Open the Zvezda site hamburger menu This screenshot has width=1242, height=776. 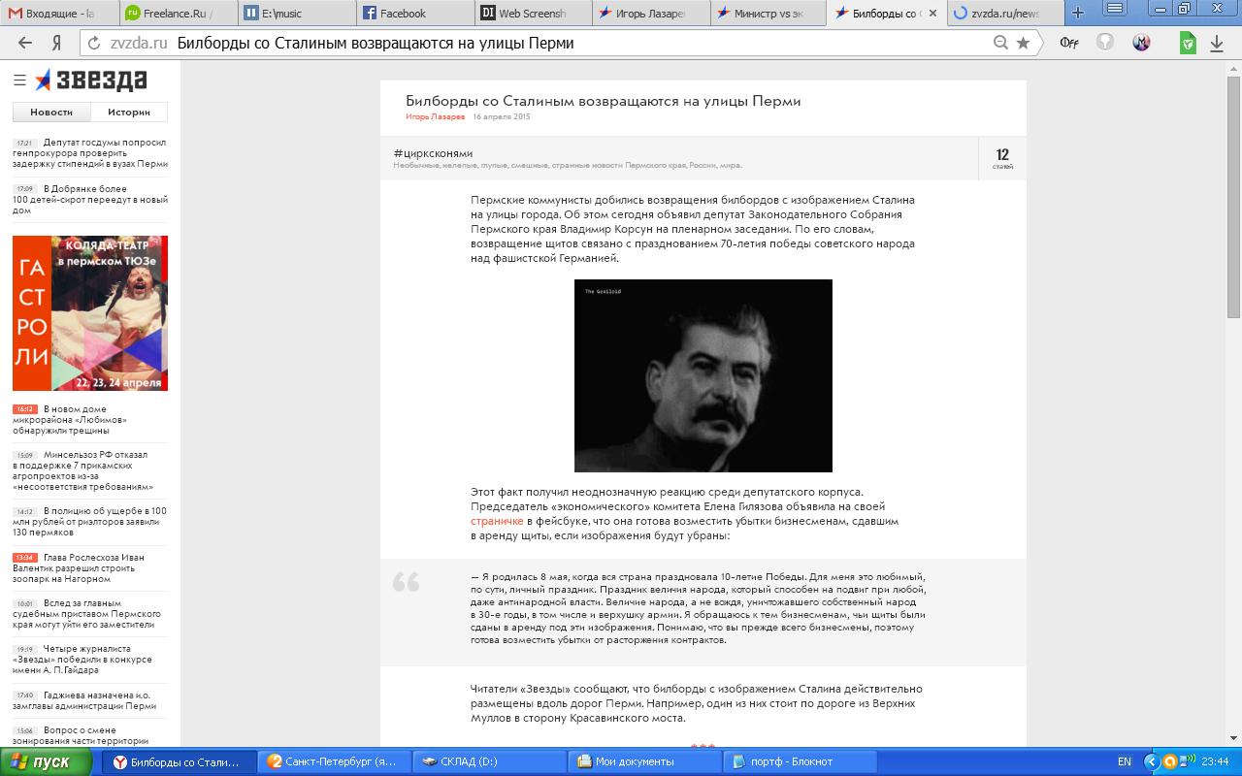(x=19, y=80)
